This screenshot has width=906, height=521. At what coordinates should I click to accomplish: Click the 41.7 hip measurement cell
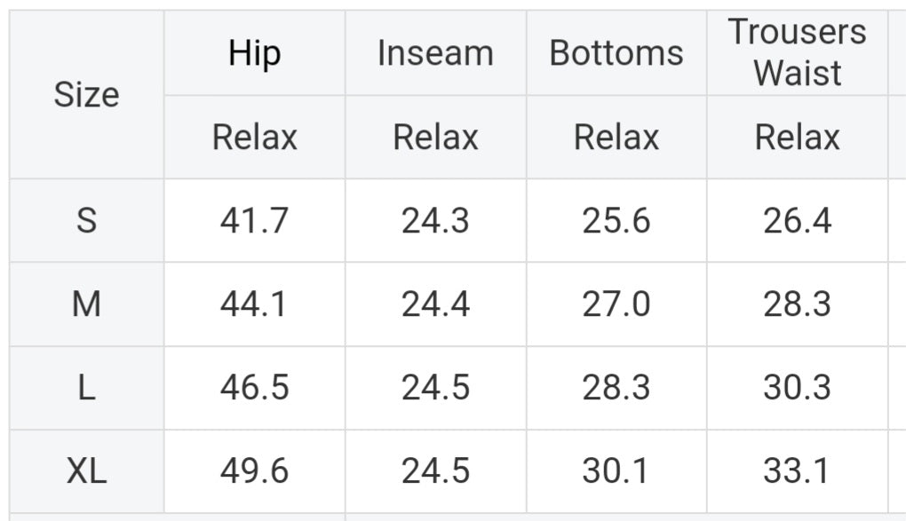point(254,220)
